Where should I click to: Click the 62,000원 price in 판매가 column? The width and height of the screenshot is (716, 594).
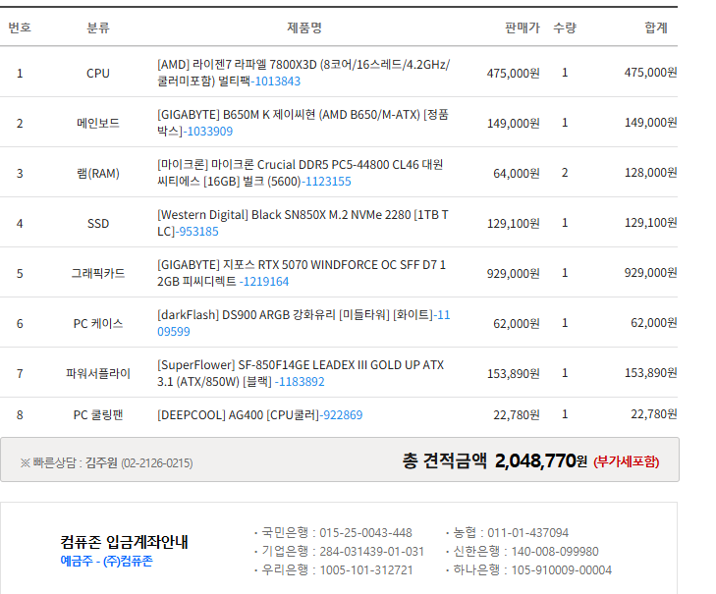pyautogui.click(x=517, y=324)
